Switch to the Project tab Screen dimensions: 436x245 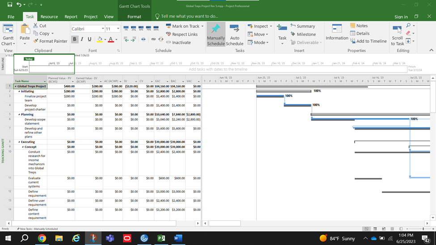tap(91, 17)
